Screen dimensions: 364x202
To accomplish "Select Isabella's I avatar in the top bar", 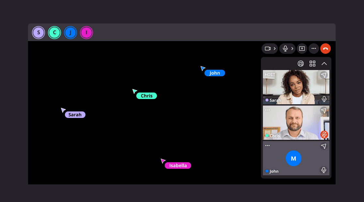I will pos(86,33).
